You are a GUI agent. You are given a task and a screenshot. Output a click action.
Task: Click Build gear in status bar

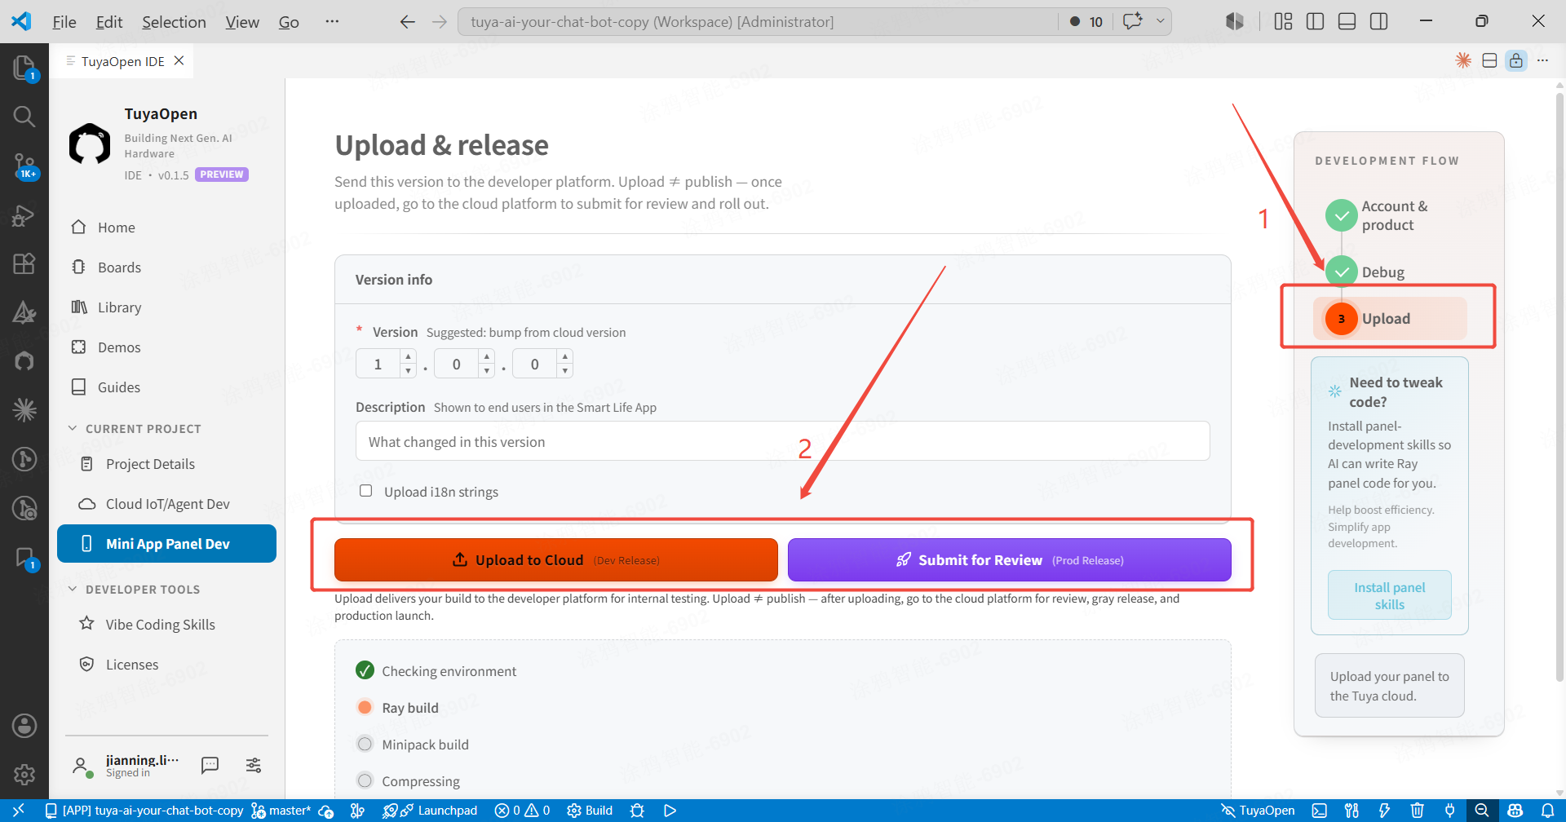tap(590, 811)
